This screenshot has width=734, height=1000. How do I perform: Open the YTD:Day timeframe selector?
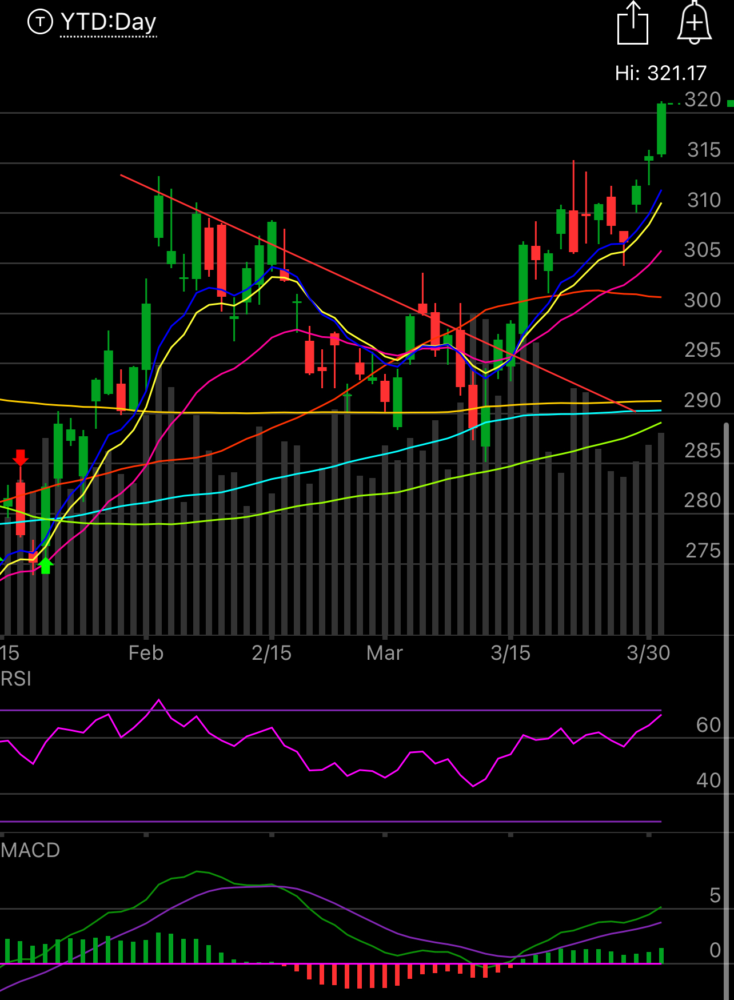108,23
